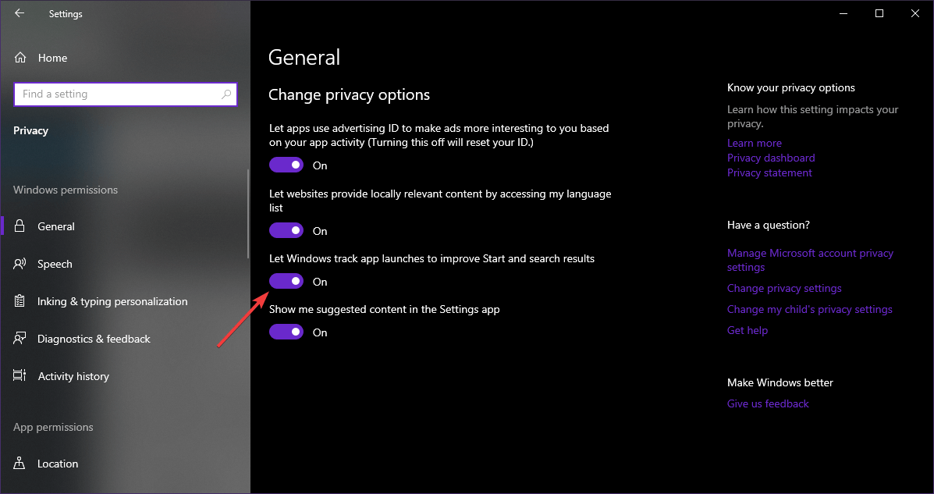Toggle the language list access switch
934x494 pixels.
[286, 231]
